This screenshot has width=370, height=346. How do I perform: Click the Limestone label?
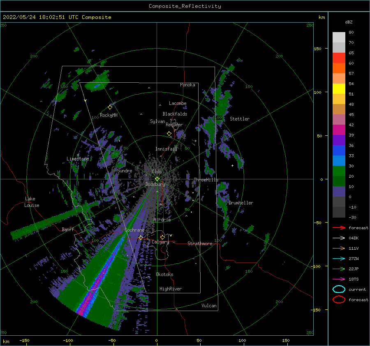(78, 159)
